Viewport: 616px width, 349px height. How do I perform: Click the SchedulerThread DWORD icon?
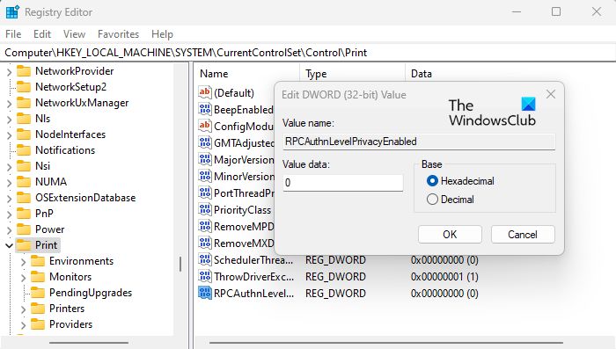(205, 259)
